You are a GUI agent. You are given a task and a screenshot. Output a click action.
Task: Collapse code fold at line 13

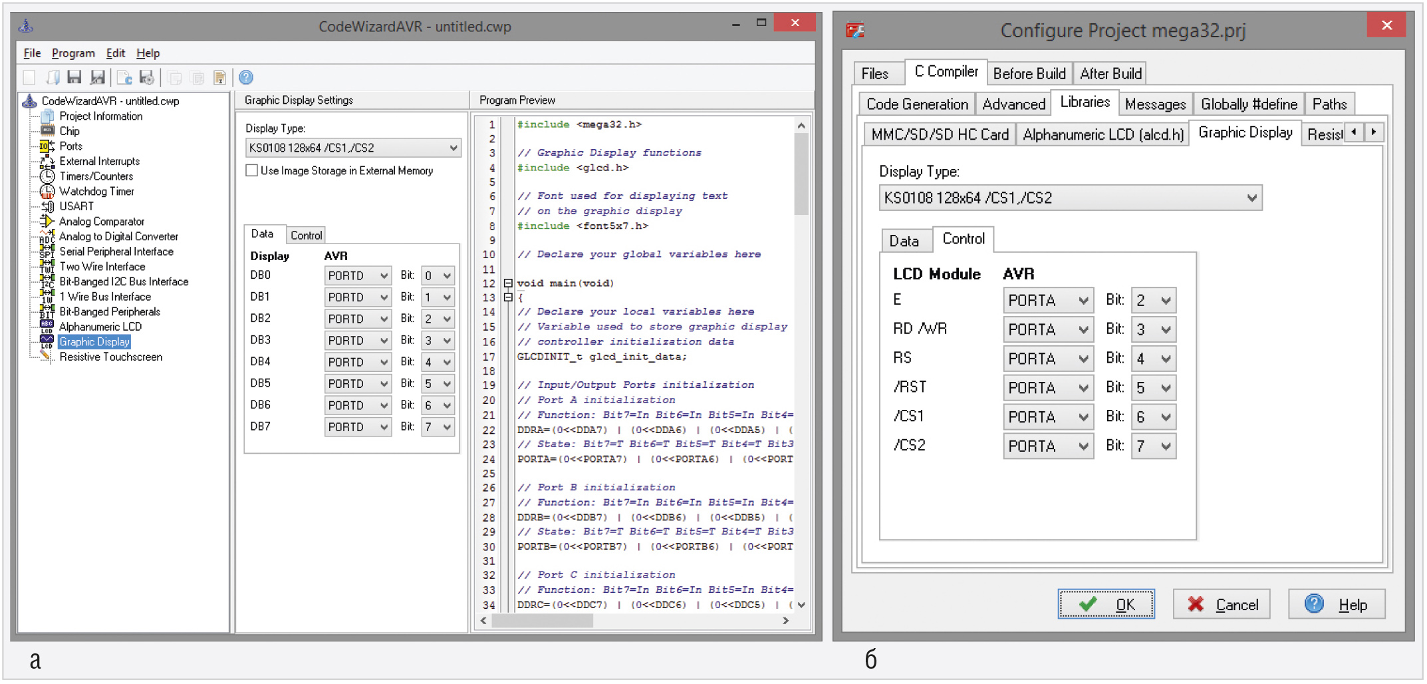pyautogui.click(x=508, y=297)
